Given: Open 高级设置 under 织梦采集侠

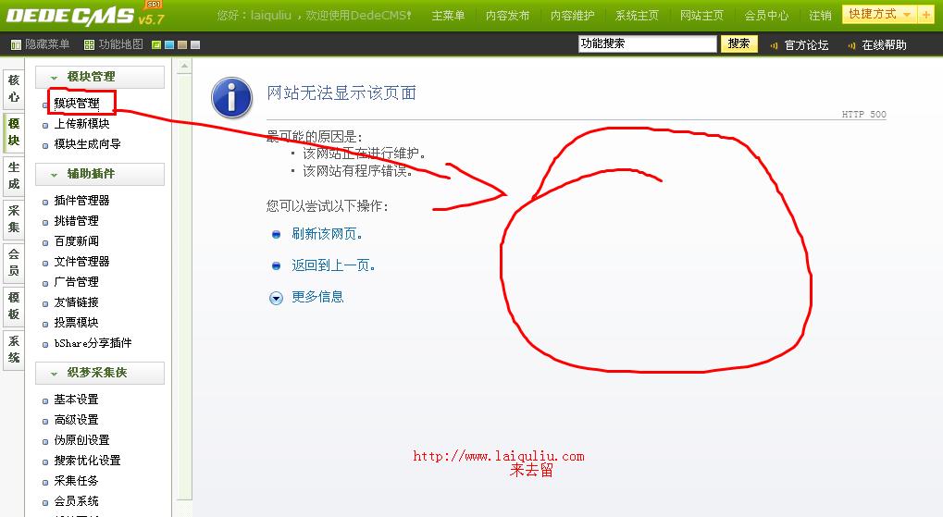Looking at the screenshot, I should tap(77, 420).
